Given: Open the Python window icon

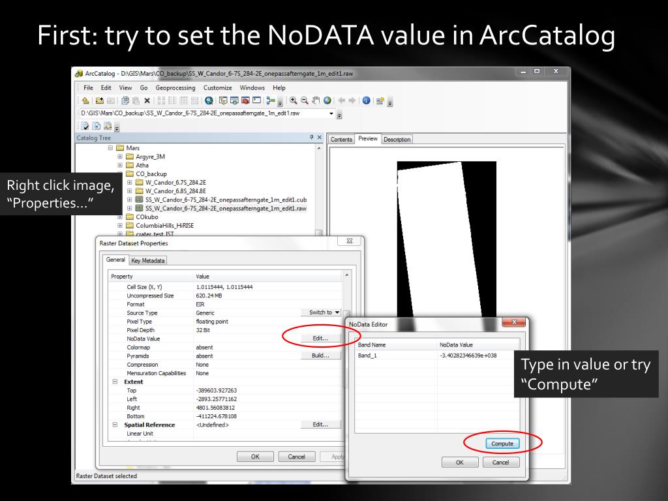Looking at the screenshot, I should coord(256,100).
